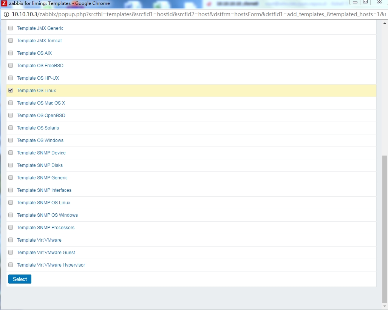Minimize the Chrome popup window
Screen dimensions: 388x310
(x=355, y=2)
